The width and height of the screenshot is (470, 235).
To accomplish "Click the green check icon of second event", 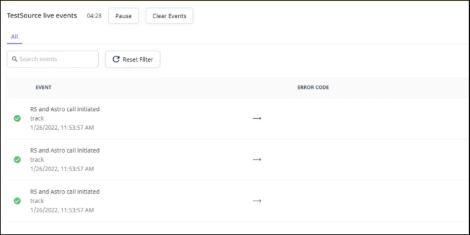I will click(18, 160).
